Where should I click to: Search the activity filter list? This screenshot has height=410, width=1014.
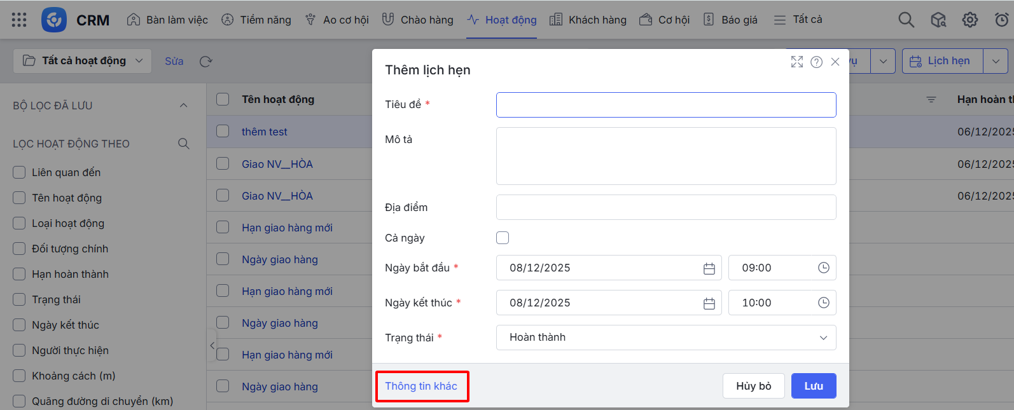184,144
